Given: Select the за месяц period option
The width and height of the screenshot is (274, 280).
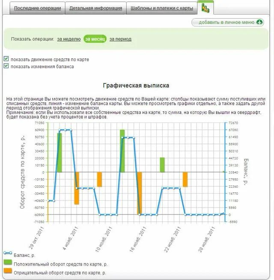Looking at the screenshot, I should pos(95,39).
